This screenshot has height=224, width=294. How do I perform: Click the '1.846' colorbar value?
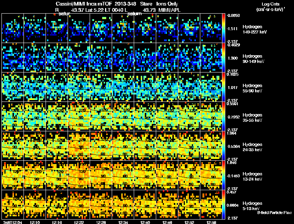tap(232, 163)
